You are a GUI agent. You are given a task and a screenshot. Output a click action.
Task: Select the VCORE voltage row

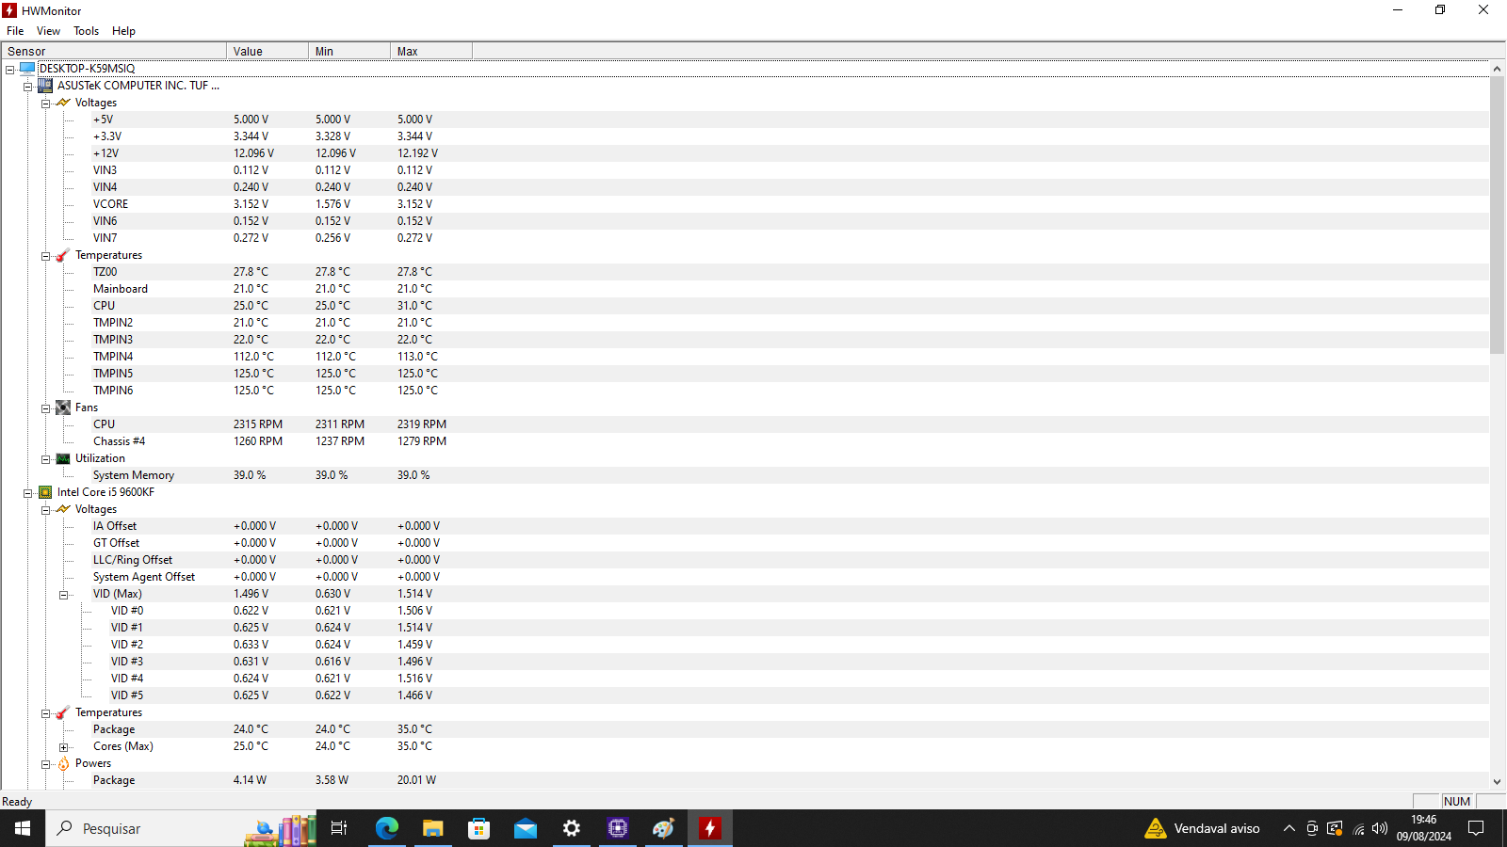pyautogui.click(x=744, y=204)
